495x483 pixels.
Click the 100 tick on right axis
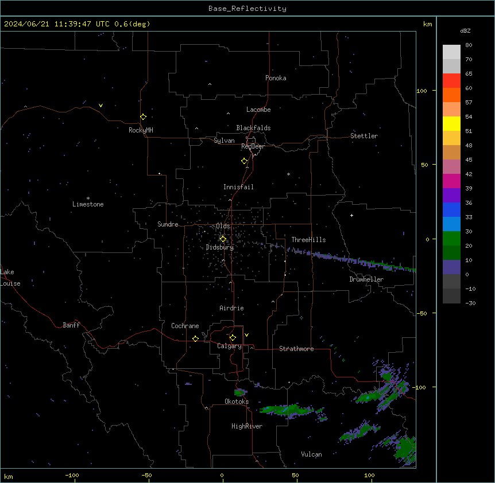421,91
